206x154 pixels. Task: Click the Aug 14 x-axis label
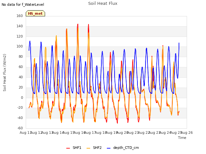tap(58, 133)
